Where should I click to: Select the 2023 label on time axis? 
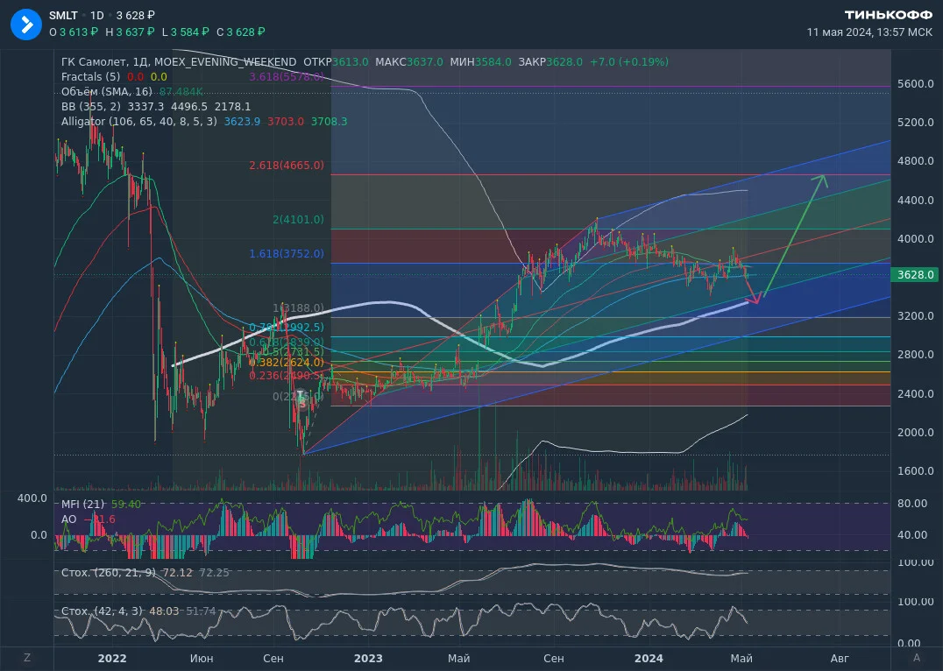click(368, 659)
